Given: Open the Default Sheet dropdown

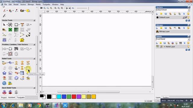Looking at the screenshot, I should [x=188, y=10].
